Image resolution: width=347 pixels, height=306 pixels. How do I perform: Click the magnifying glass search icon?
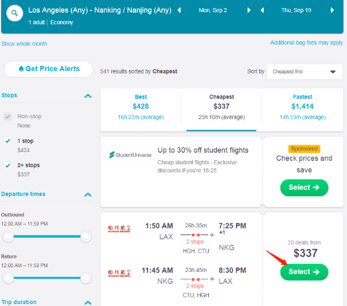coord(14,12)
